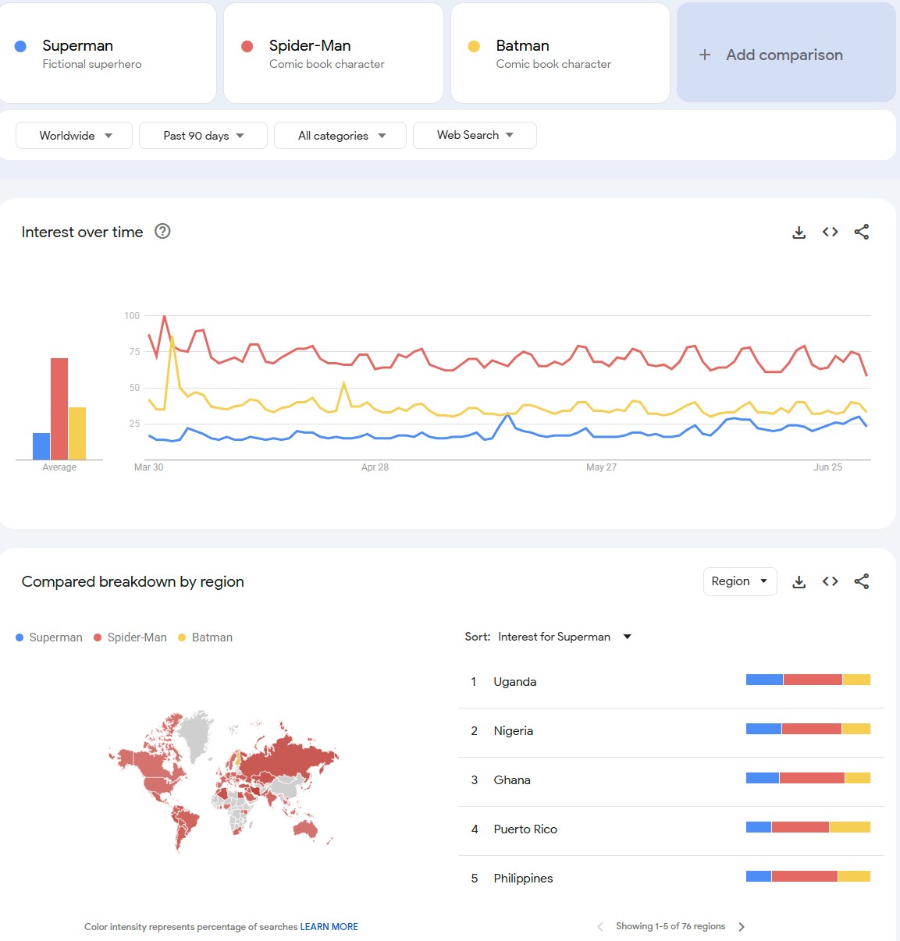Click the red Spider-Man term dot
The height and width of the screenshot is (941, 900).
point(247,46)
